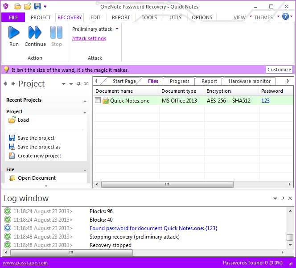Open the app shield logo menu

click(x=6, y=6)
